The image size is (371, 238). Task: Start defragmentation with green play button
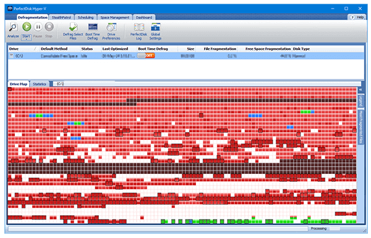click(x=27, y=27)
